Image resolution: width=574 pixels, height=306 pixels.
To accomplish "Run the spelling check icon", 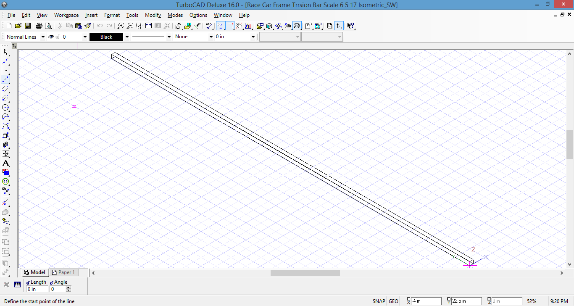I will 209,26.
